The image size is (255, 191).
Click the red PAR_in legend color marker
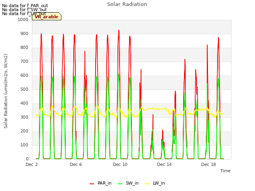coord(92,184)
